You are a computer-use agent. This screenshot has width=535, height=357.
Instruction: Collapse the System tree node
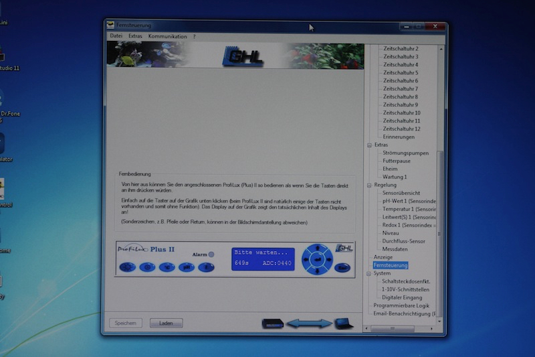coord(368,274)
